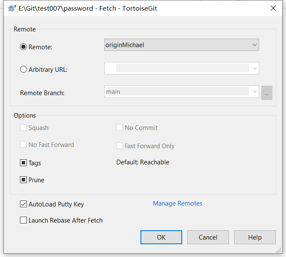Image resolution: width=286 pixels, height=257 pixels.
Task: Click the resize grip at dialog corner
Action: pos(278,250)
